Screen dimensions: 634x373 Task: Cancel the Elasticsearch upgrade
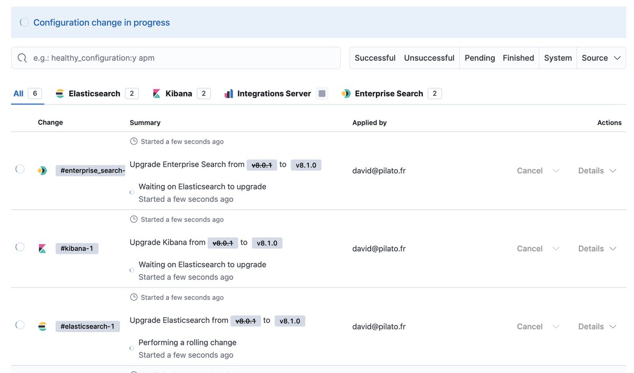pyautogui.click(x=529, y=327)
